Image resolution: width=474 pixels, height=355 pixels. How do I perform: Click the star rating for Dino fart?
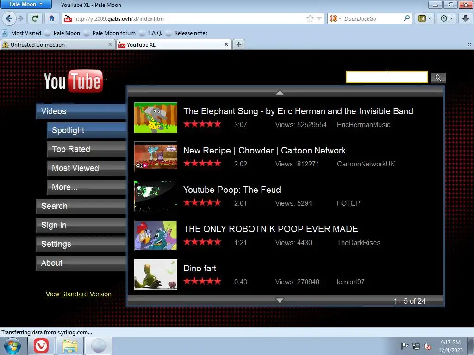click(202, 281)
